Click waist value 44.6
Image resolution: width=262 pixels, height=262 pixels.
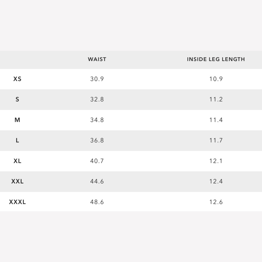97,181
